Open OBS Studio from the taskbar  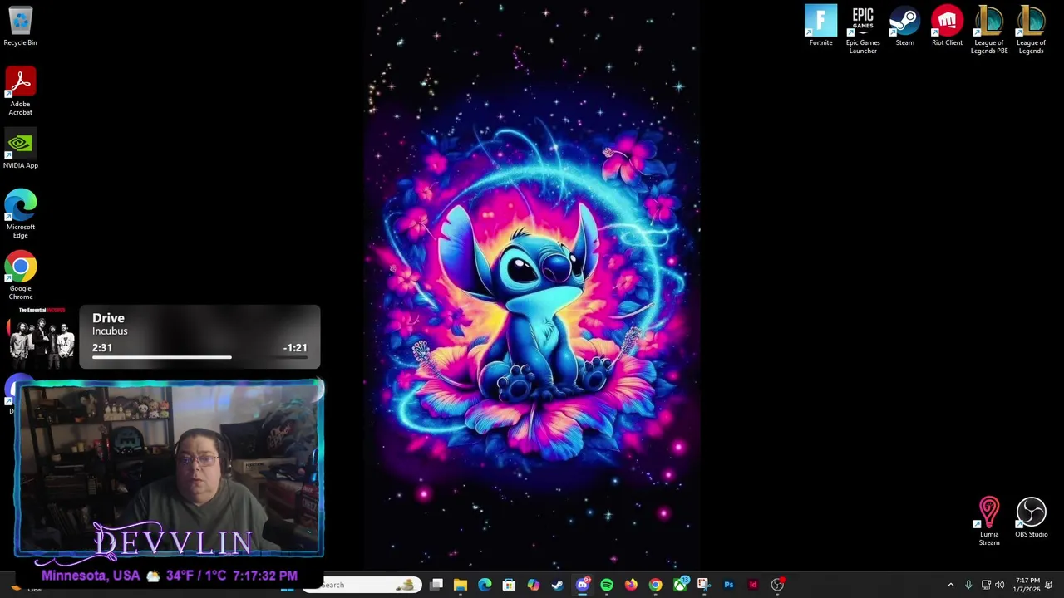tap(777, 585)
